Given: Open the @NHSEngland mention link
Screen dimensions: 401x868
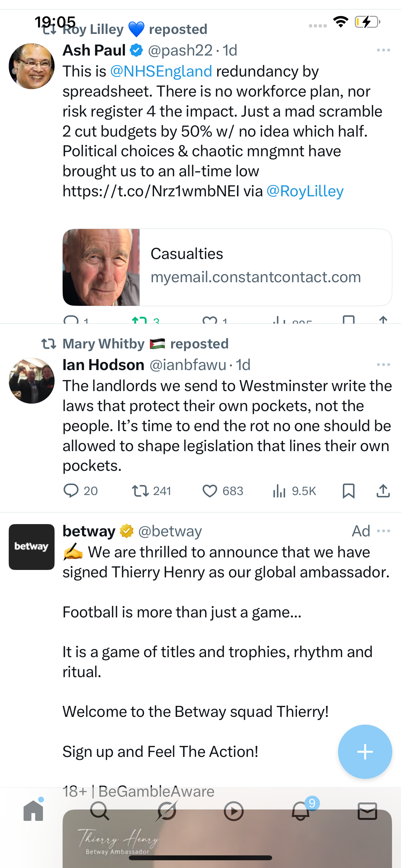Looking at the screenshot, I should tap(161, 71).
